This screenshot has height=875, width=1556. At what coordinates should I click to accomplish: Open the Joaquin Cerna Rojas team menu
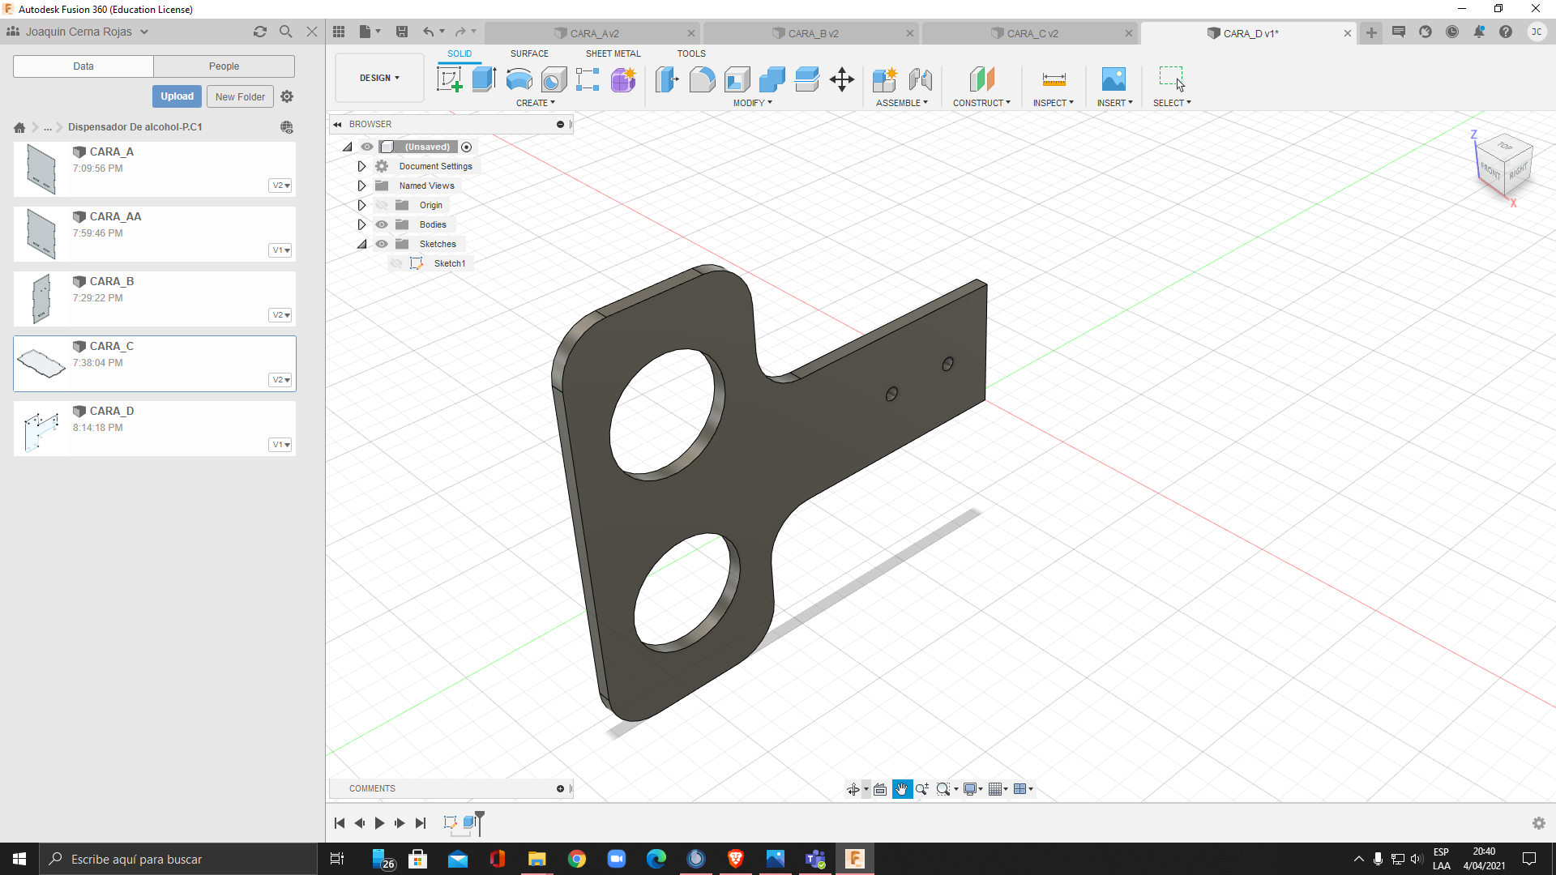pos(79,32)
